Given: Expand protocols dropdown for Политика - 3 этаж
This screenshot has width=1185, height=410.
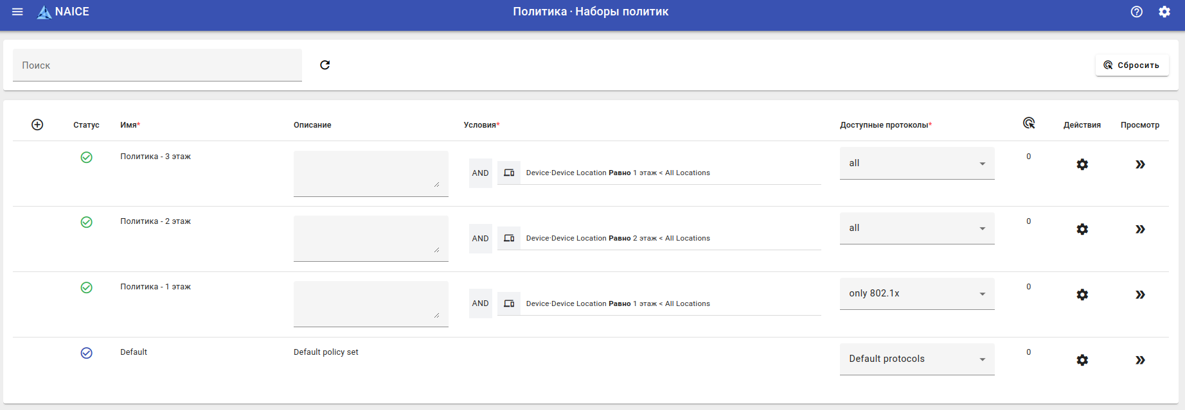Looking at the screenshot, I should [x=916, y=164].
